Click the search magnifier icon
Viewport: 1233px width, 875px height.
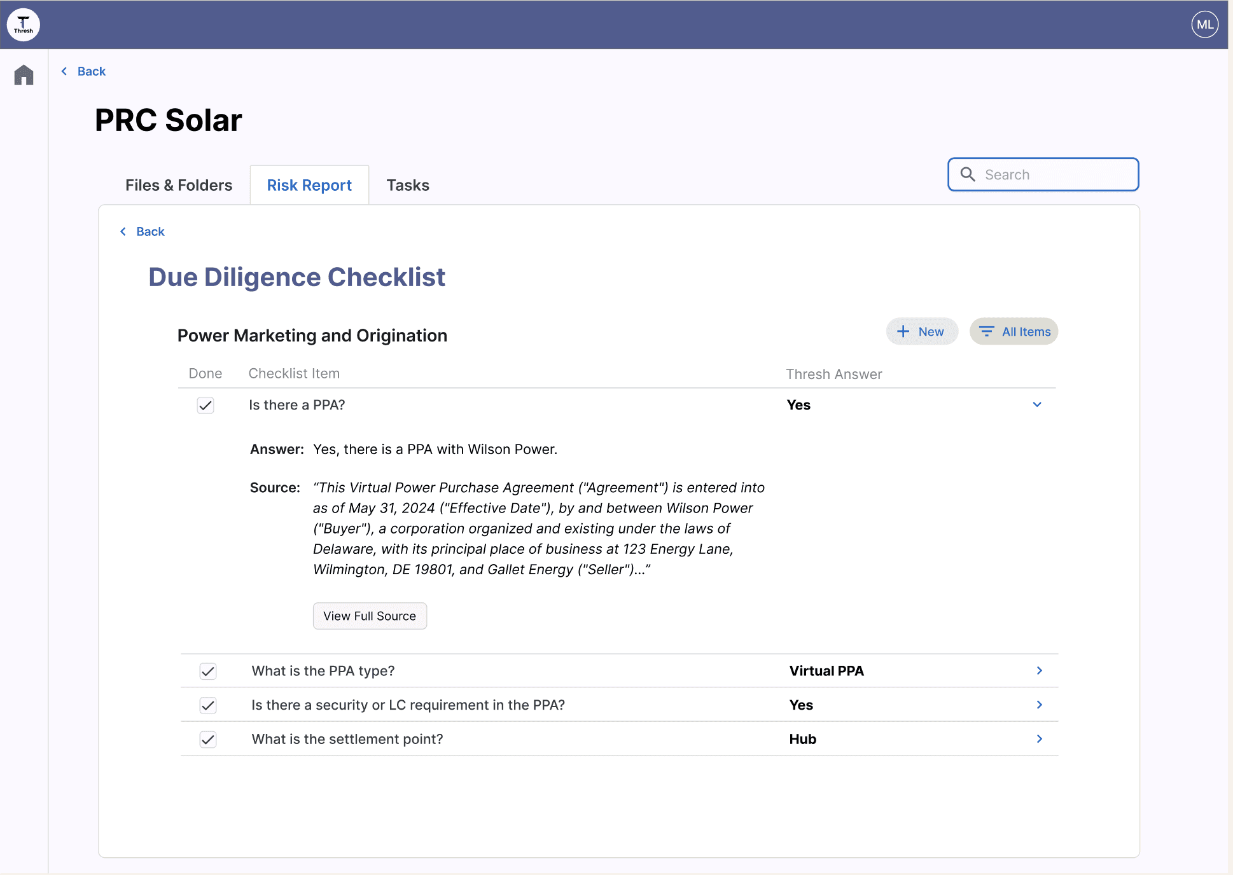pos(968,174)
